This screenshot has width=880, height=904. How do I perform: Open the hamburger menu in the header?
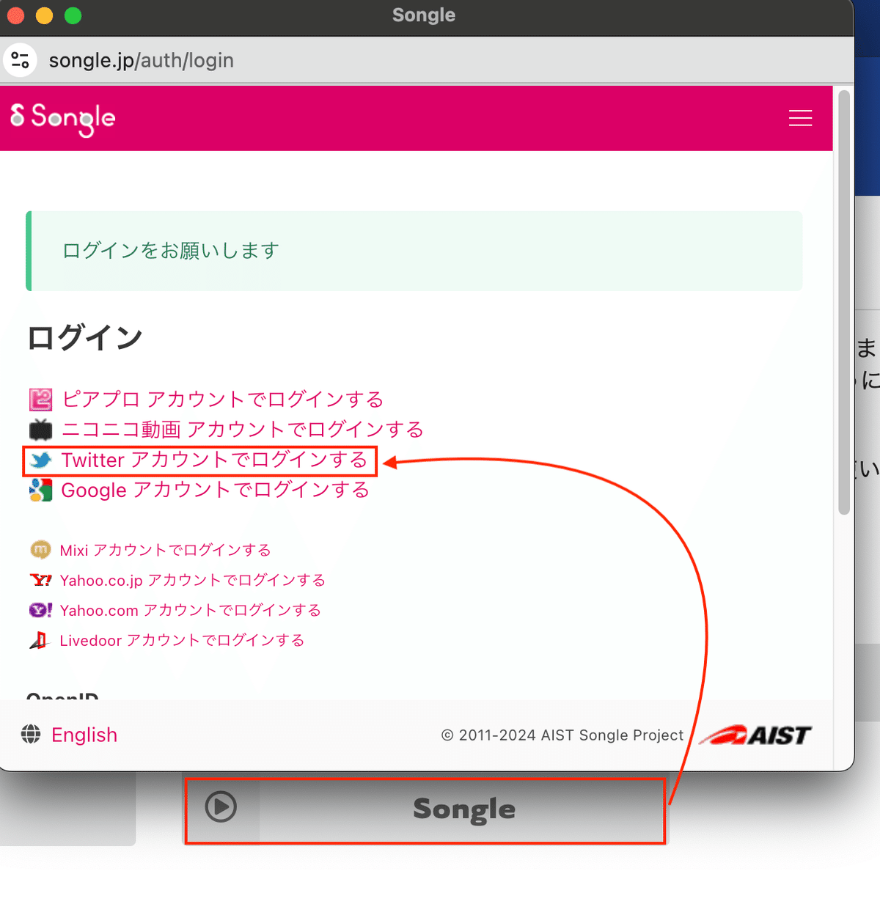click(800, 118)
